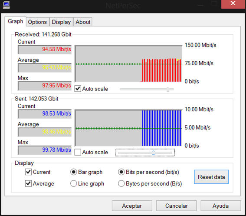
Task: Click the Sent Max 99.78 Mbit/s field
Action: 45,150
